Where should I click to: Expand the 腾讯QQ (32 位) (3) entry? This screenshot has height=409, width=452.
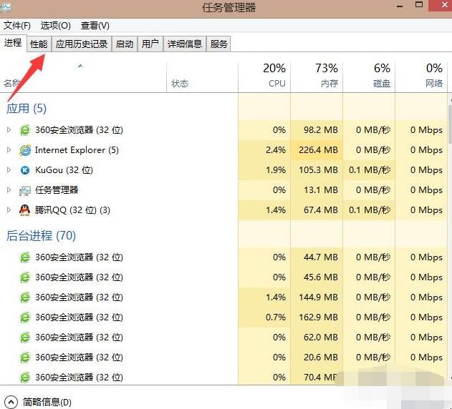click(x=9, y=210)
